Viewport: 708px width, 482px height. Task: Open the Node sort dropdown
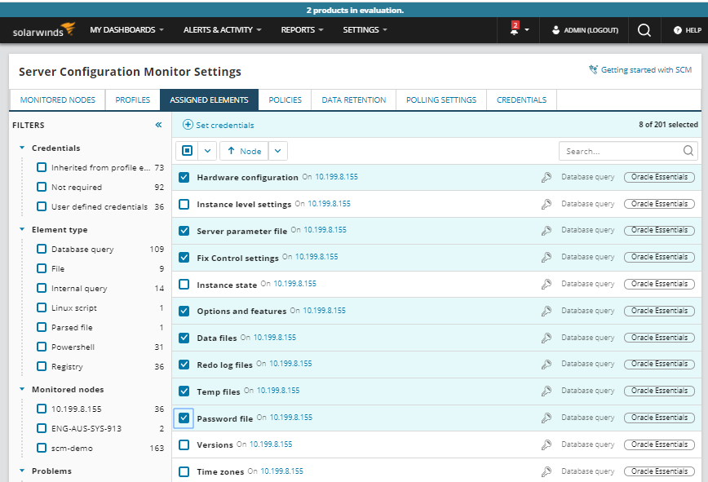coord(242,150)
